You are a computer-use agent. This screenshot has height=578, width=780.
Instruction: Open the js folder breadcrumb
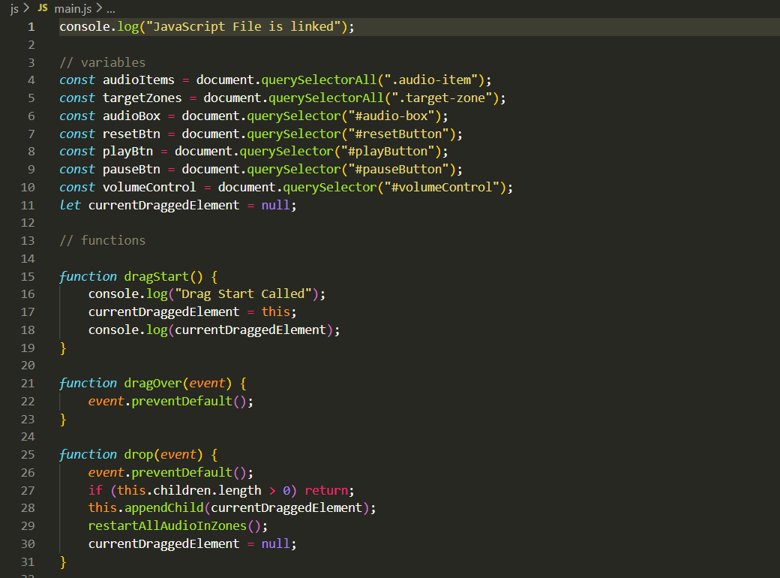(x=14, y=8)
